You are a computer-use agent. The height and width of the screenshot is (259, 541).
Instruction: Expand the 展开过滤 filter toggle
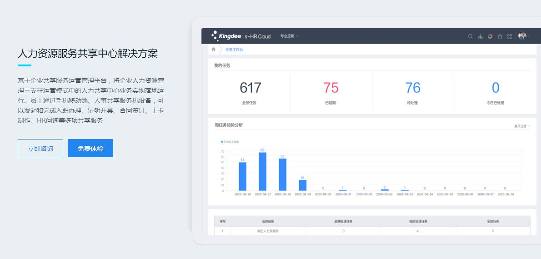(x=522, y=126)
